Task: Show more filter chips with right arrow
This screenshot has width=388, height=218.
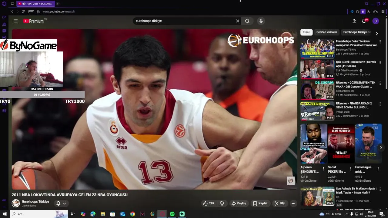Action: pos(377,33)
